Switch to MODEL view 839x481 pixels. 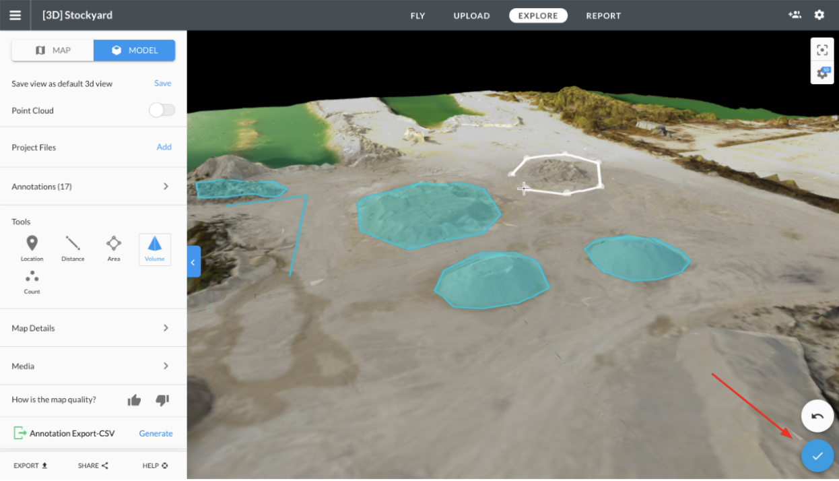point(135,51)
